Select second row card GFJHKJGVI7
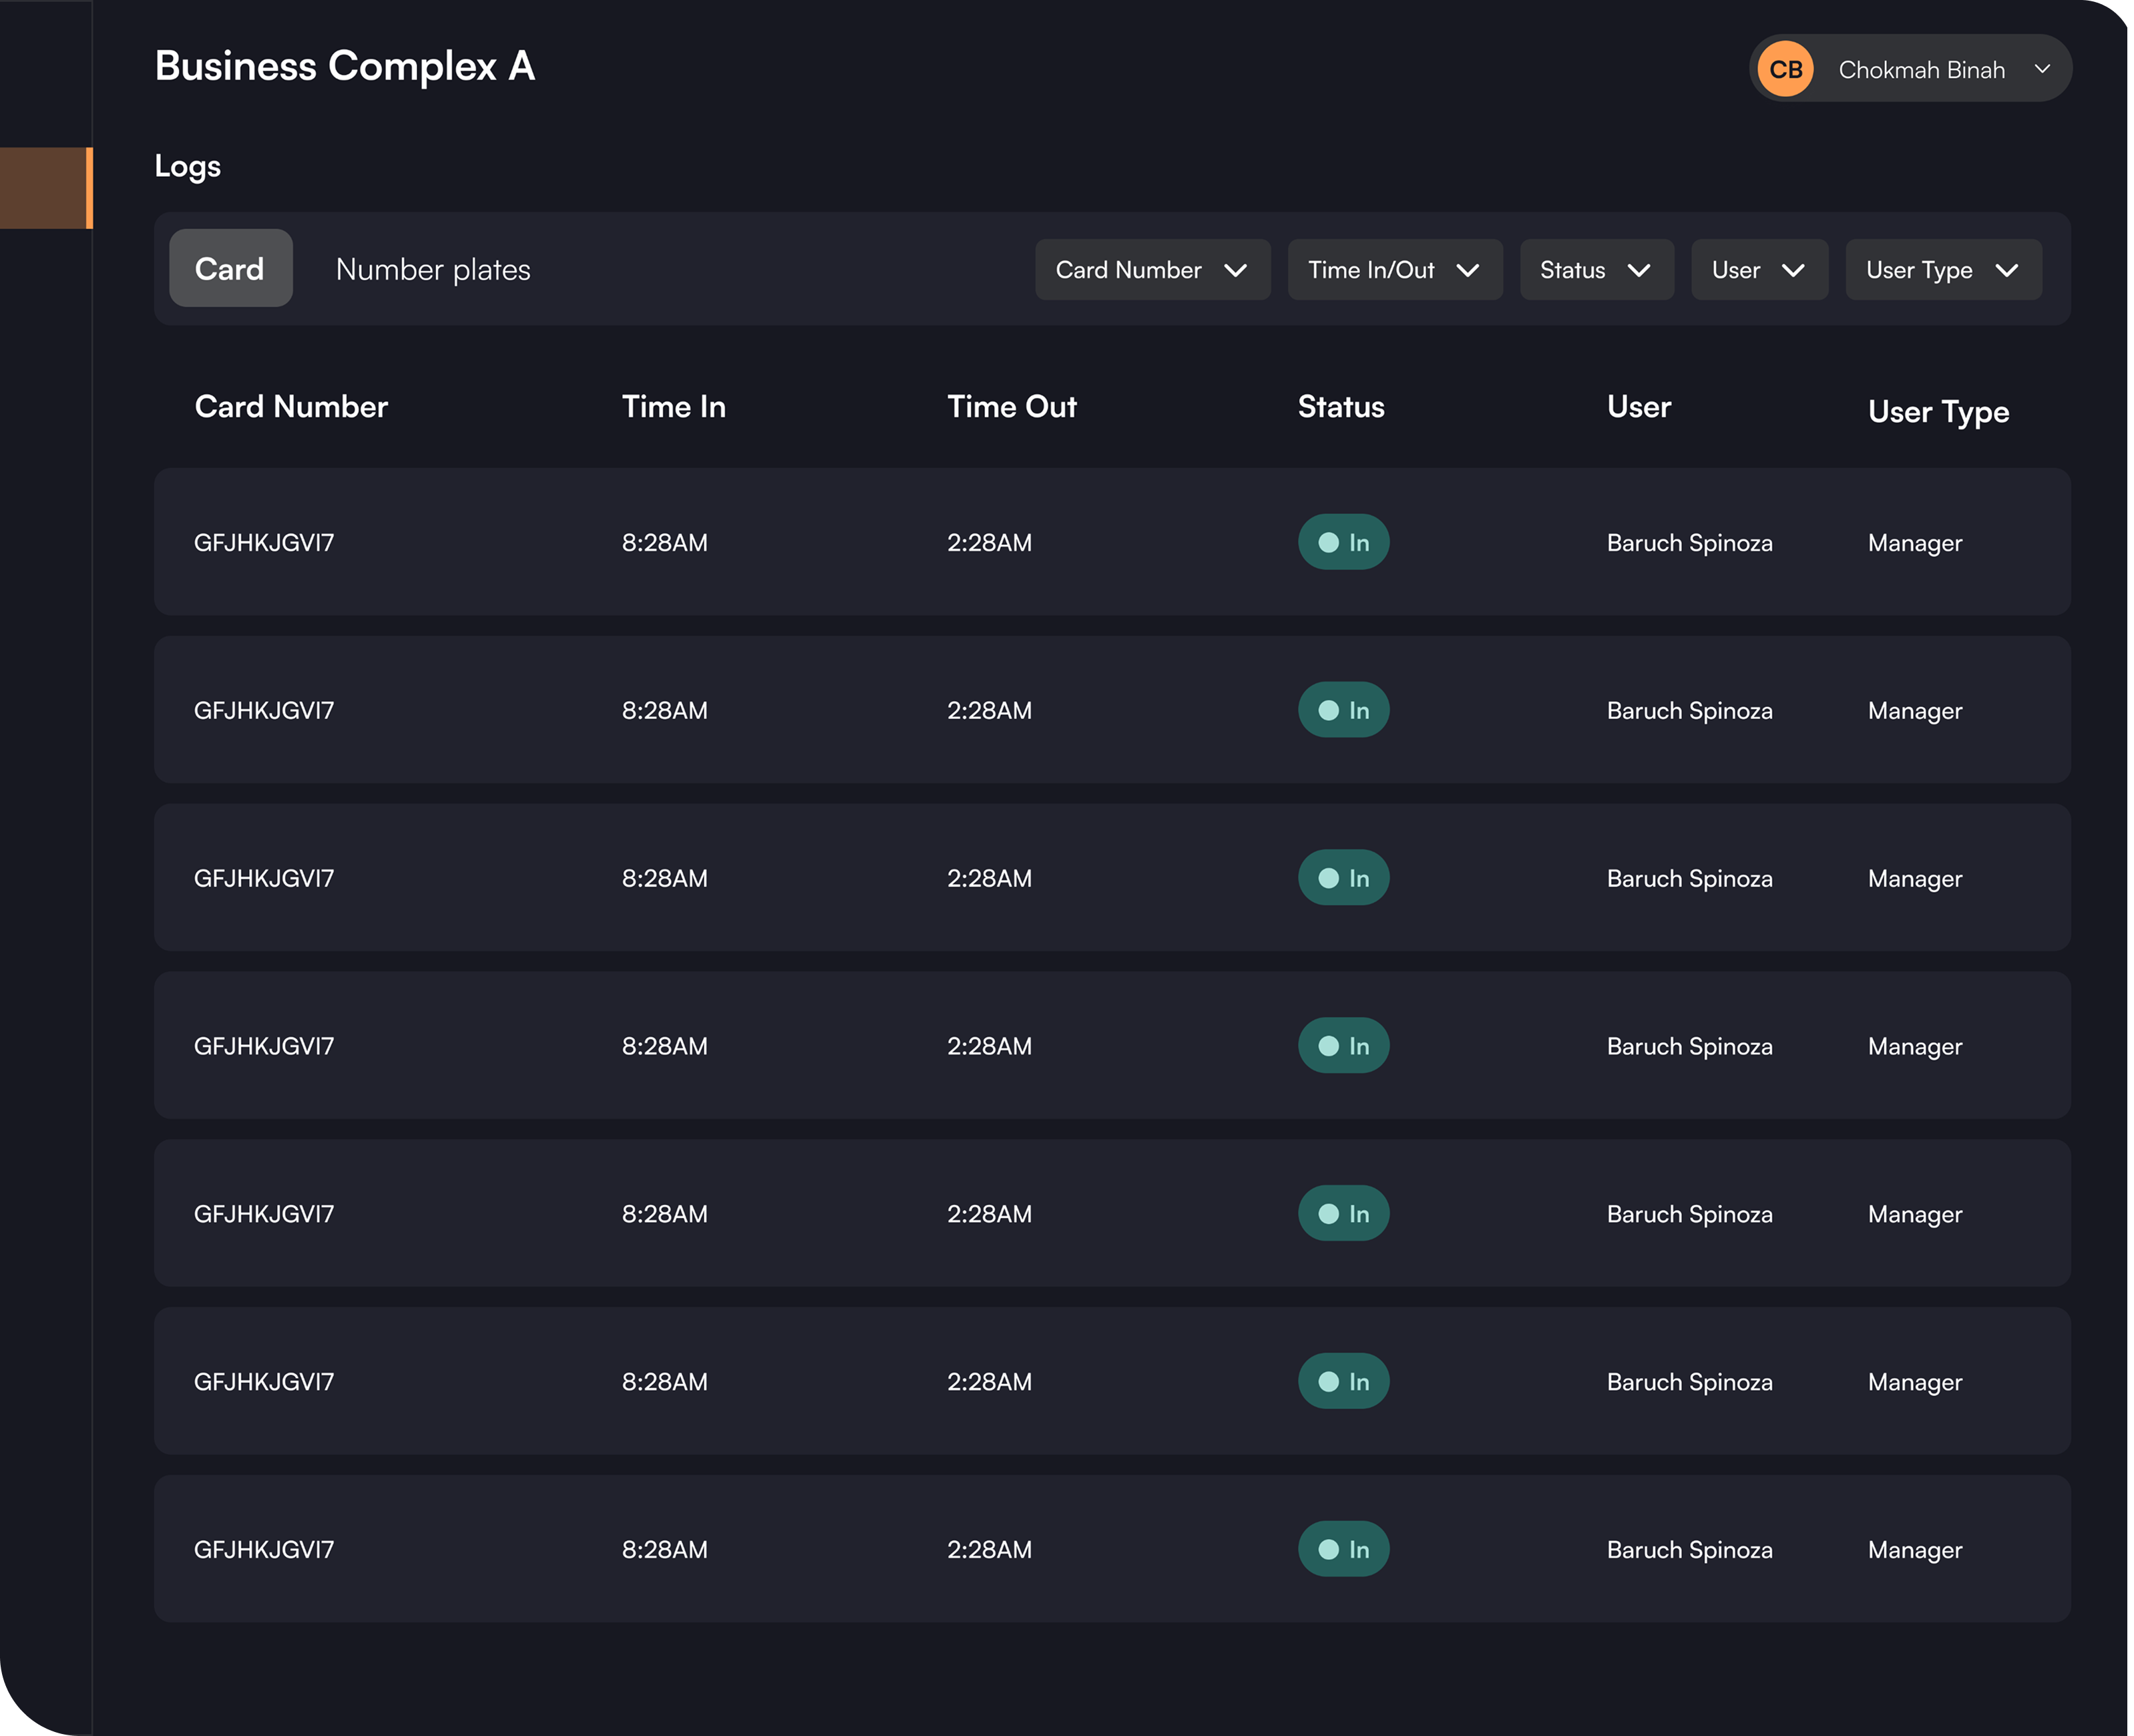Viewport: 2134px width, 1736px height. (264, 711)
